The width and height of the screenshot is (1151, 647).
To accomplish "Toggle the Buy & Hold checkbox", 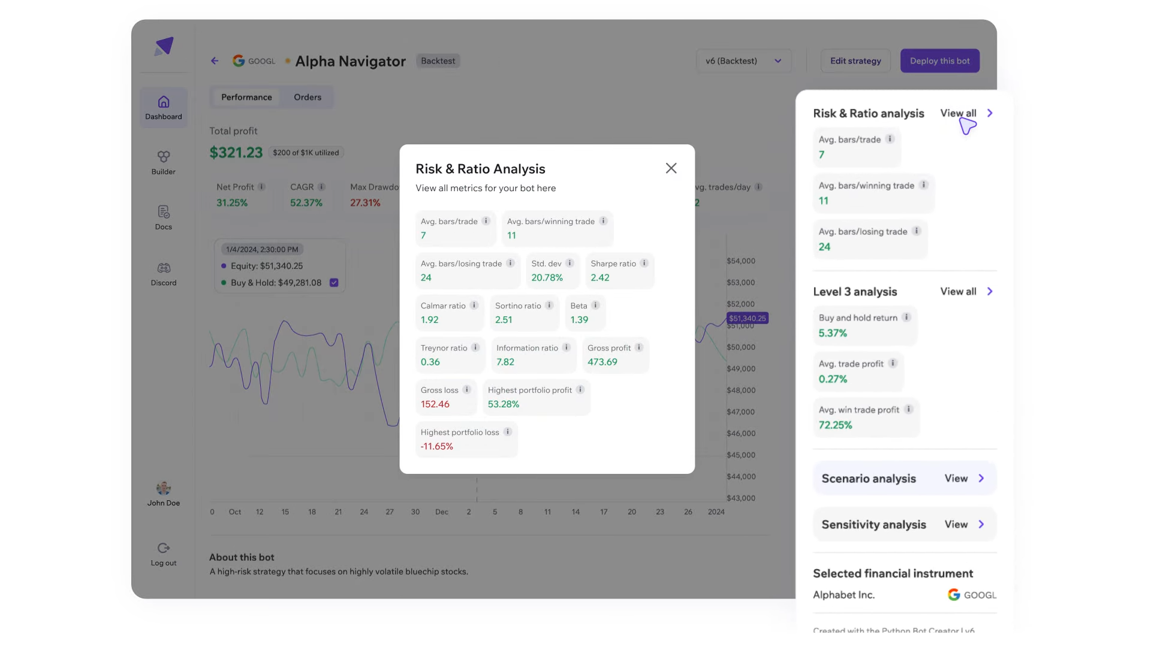I will point(334,283).
